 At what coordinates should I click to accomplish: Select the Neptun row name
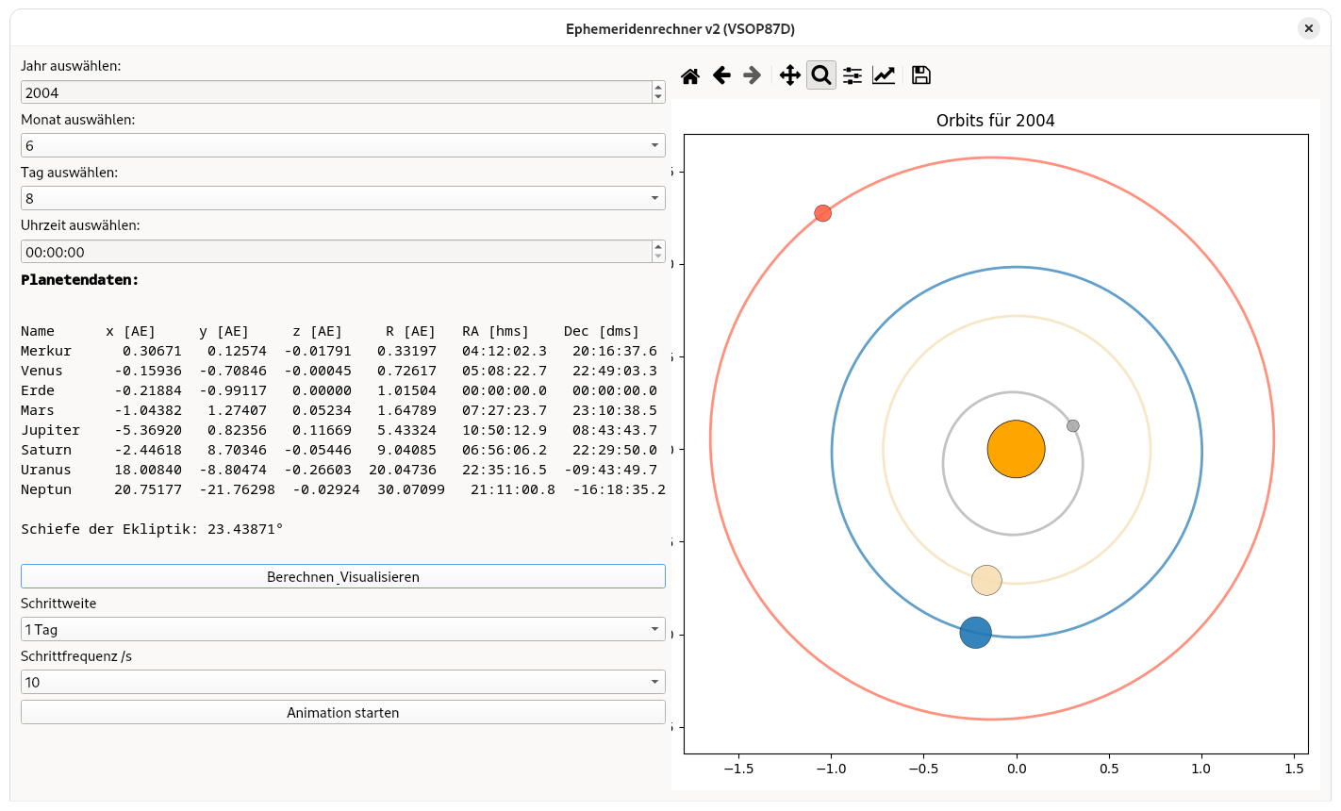[46, 489]
